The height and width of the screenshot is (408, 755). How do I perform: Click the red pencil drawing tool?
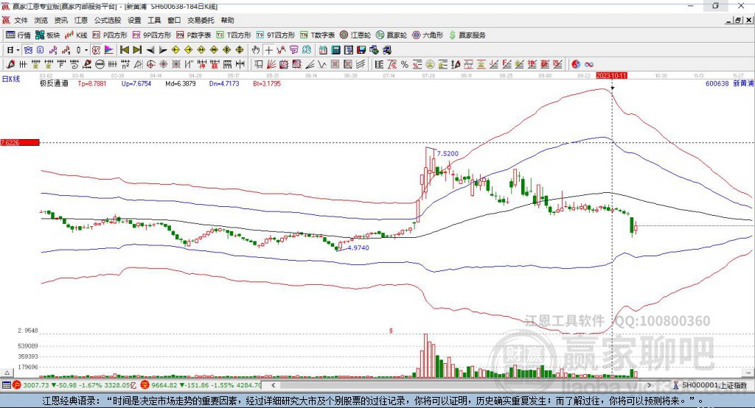(x=10, y=64)
